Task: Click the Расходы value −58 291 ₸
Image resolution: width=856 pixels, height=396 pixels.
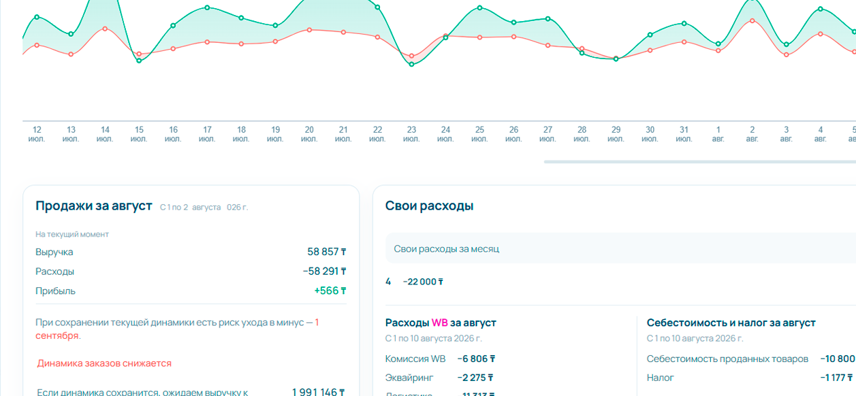Action: (325, 271)
